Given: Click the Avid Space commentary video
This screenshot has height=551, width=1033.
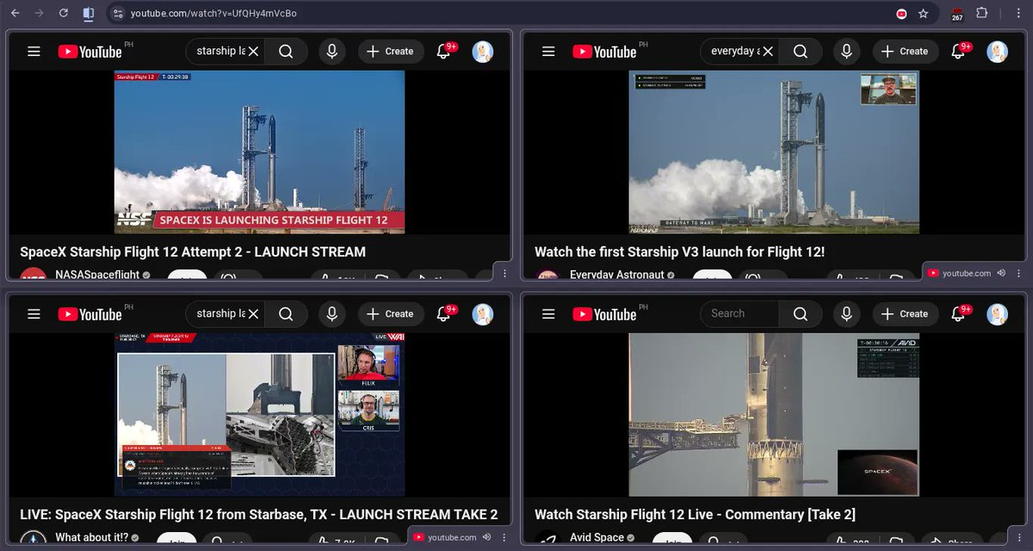Looking at the screenshot, I should coord(774,415).
